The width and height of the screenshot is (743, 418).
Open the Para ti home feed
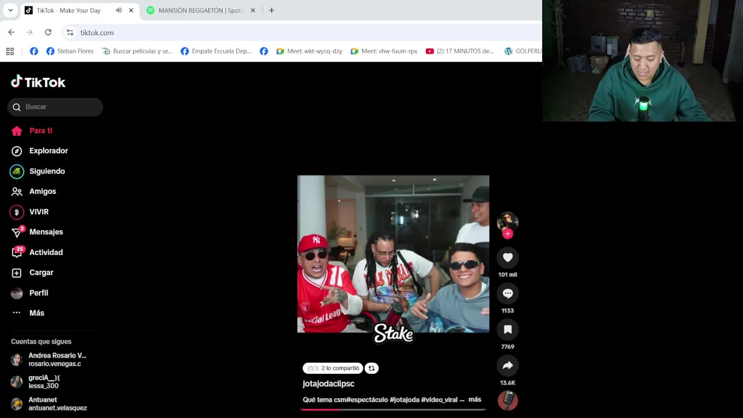[32, 131]
